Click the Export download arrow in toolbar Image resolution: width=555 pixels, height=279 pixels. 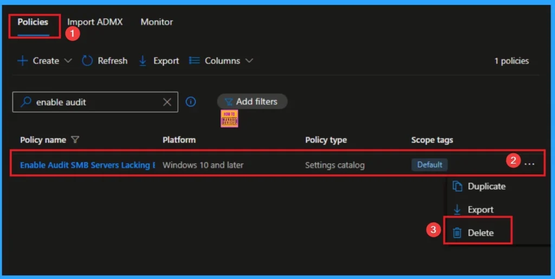[143, 61]
